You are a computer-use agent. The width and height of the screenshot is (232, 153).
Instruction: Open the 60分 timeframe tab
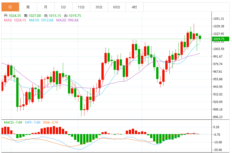117,7
